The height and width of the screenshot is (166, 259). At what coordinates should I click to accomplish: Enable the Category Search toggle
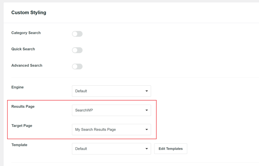(77, 34)
